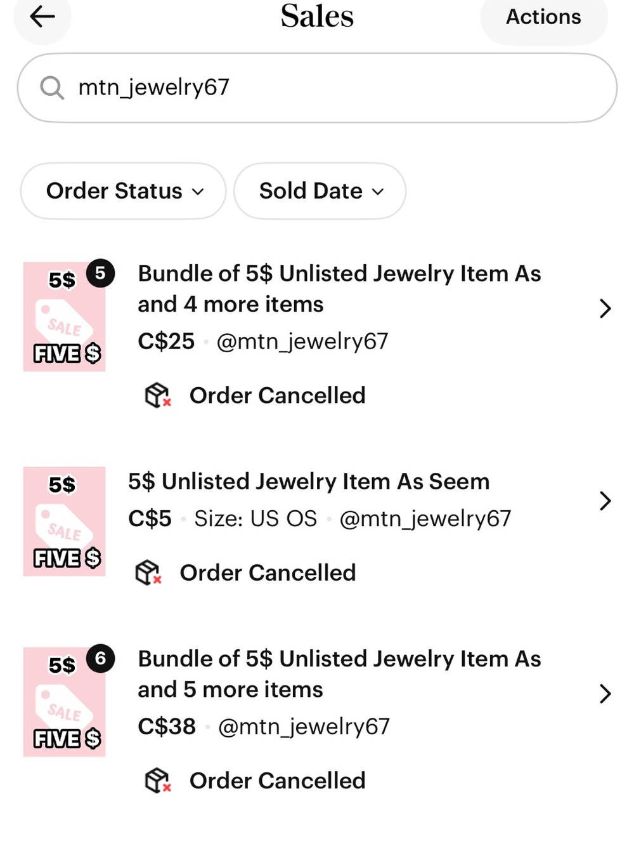Click cancelled package icon on C$5 order

click(148, 572)
